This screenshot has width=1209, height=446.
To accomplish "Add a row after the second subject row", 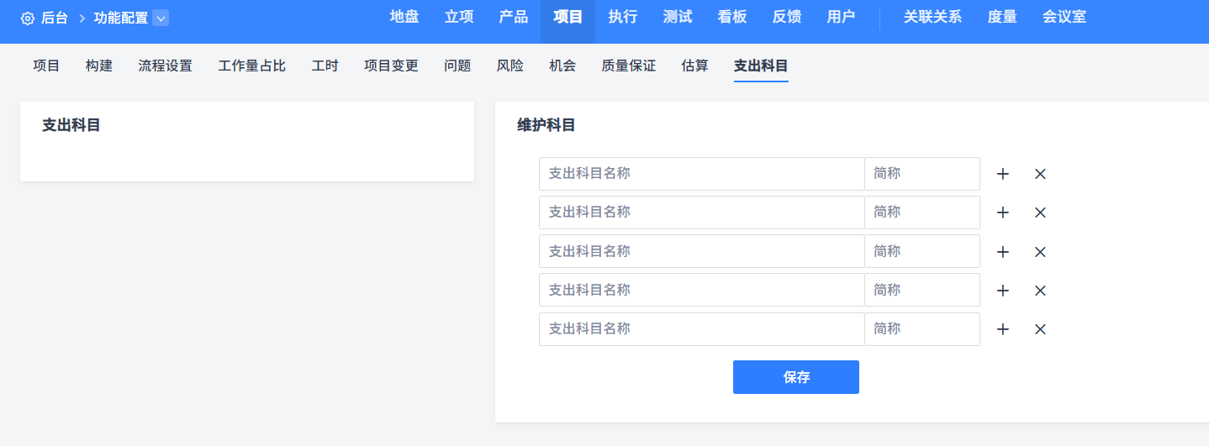I will tap(1002, 213).
